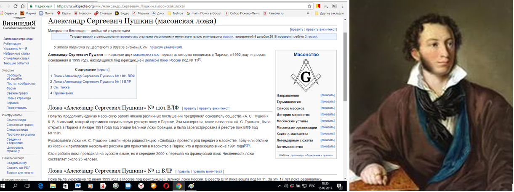Collapse the contents box with скрыть
The image size is (514, 192).
[103, 69]
